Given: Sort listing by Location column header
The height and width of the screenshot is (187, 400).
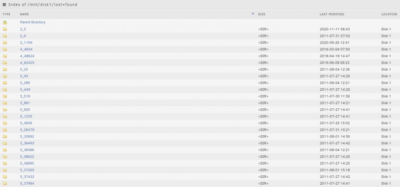Looking at the screenshot, I should (x=389, y=14).
